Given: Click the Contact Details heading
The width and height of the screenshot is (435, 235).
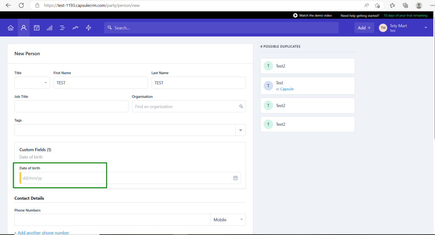Looking at the screenshot, I should click(x=29, y=198).
